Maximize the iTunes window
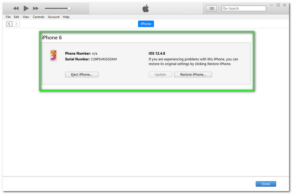 pyautogui.click(x=278, y=5)
